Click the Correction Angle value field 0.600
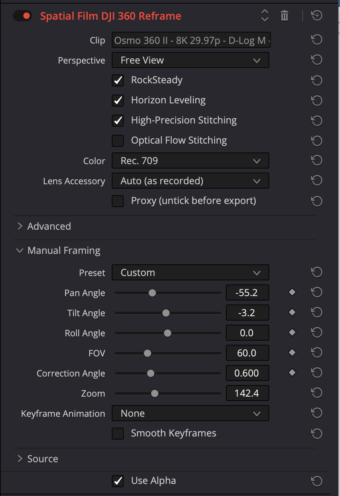The width and height of the screenshot is (340, 496). [x=247, y=373]
